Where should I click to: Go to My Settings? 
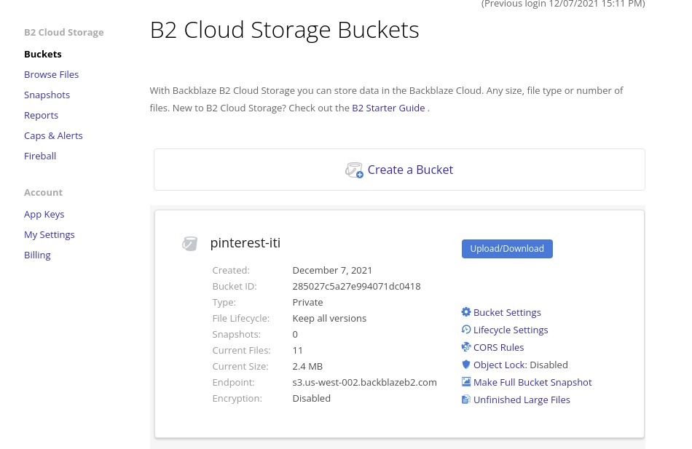point(50,234)
